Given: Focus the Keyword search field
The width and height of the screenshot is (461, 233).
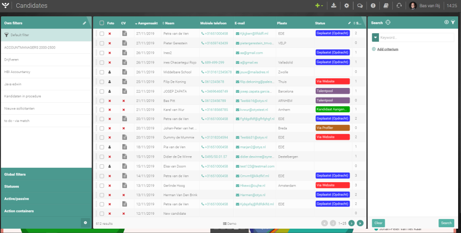Looking at the screenshot, I should pos(416,37).
